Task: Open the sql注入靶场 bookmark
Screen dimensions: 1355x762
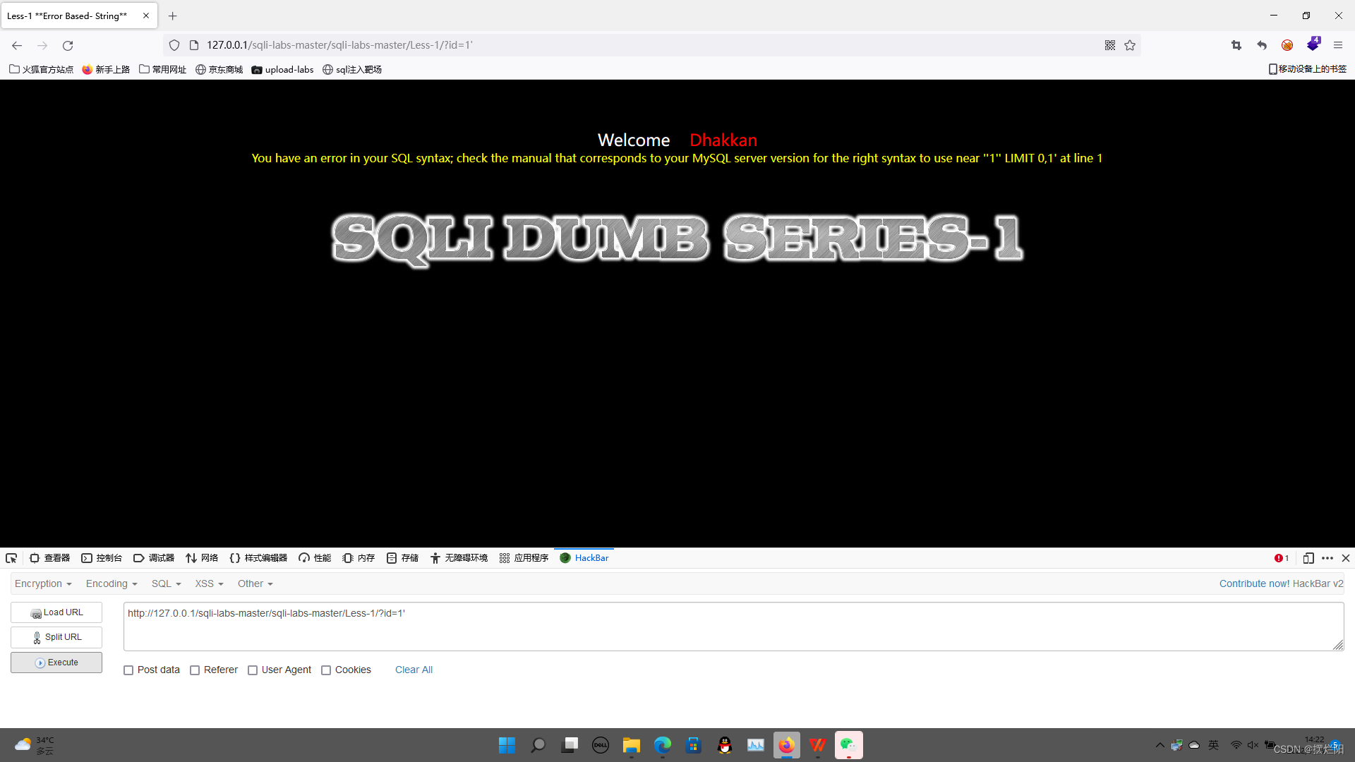Action: tap(352, 69)
